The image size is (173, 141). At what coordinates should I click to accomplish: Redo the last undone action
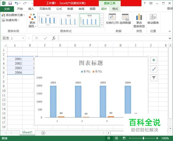click(25, 3)
